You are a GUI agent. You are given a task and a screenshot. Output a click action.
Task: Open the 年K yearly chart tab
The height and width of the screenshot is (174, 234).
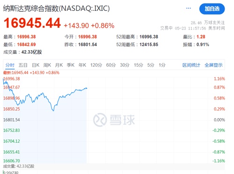pyautogui.click(x=82, y=65)
